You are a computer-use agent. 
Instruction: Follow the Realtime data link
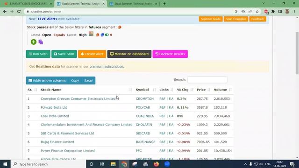tap(48, 66)
